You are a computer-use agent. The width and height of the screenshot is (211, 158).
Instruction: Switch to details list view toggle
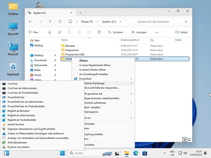[185, 140]
